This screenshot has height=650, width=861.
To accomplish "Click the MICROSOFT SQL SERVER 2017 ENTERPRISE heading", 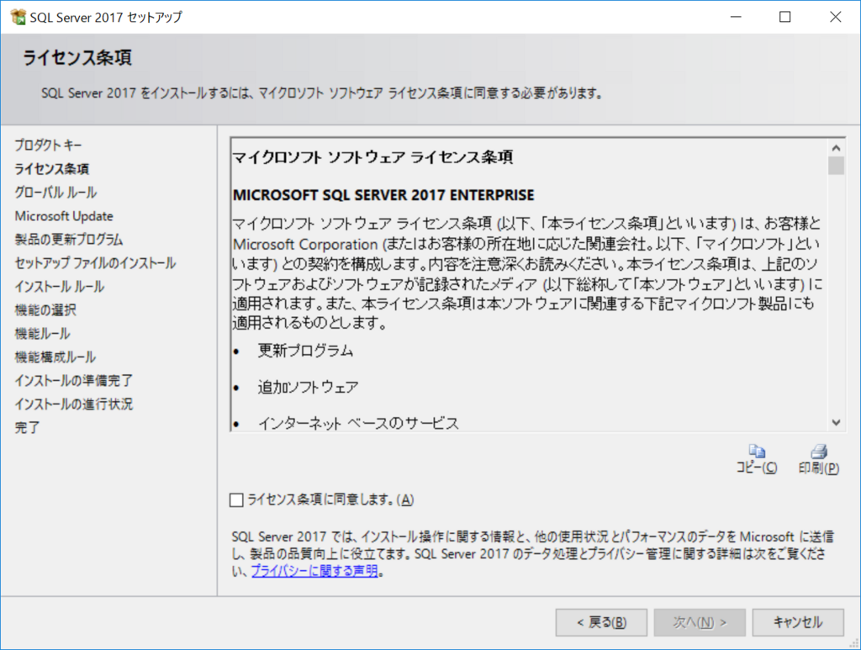I will pyautogui.click(x=383, y=195).
